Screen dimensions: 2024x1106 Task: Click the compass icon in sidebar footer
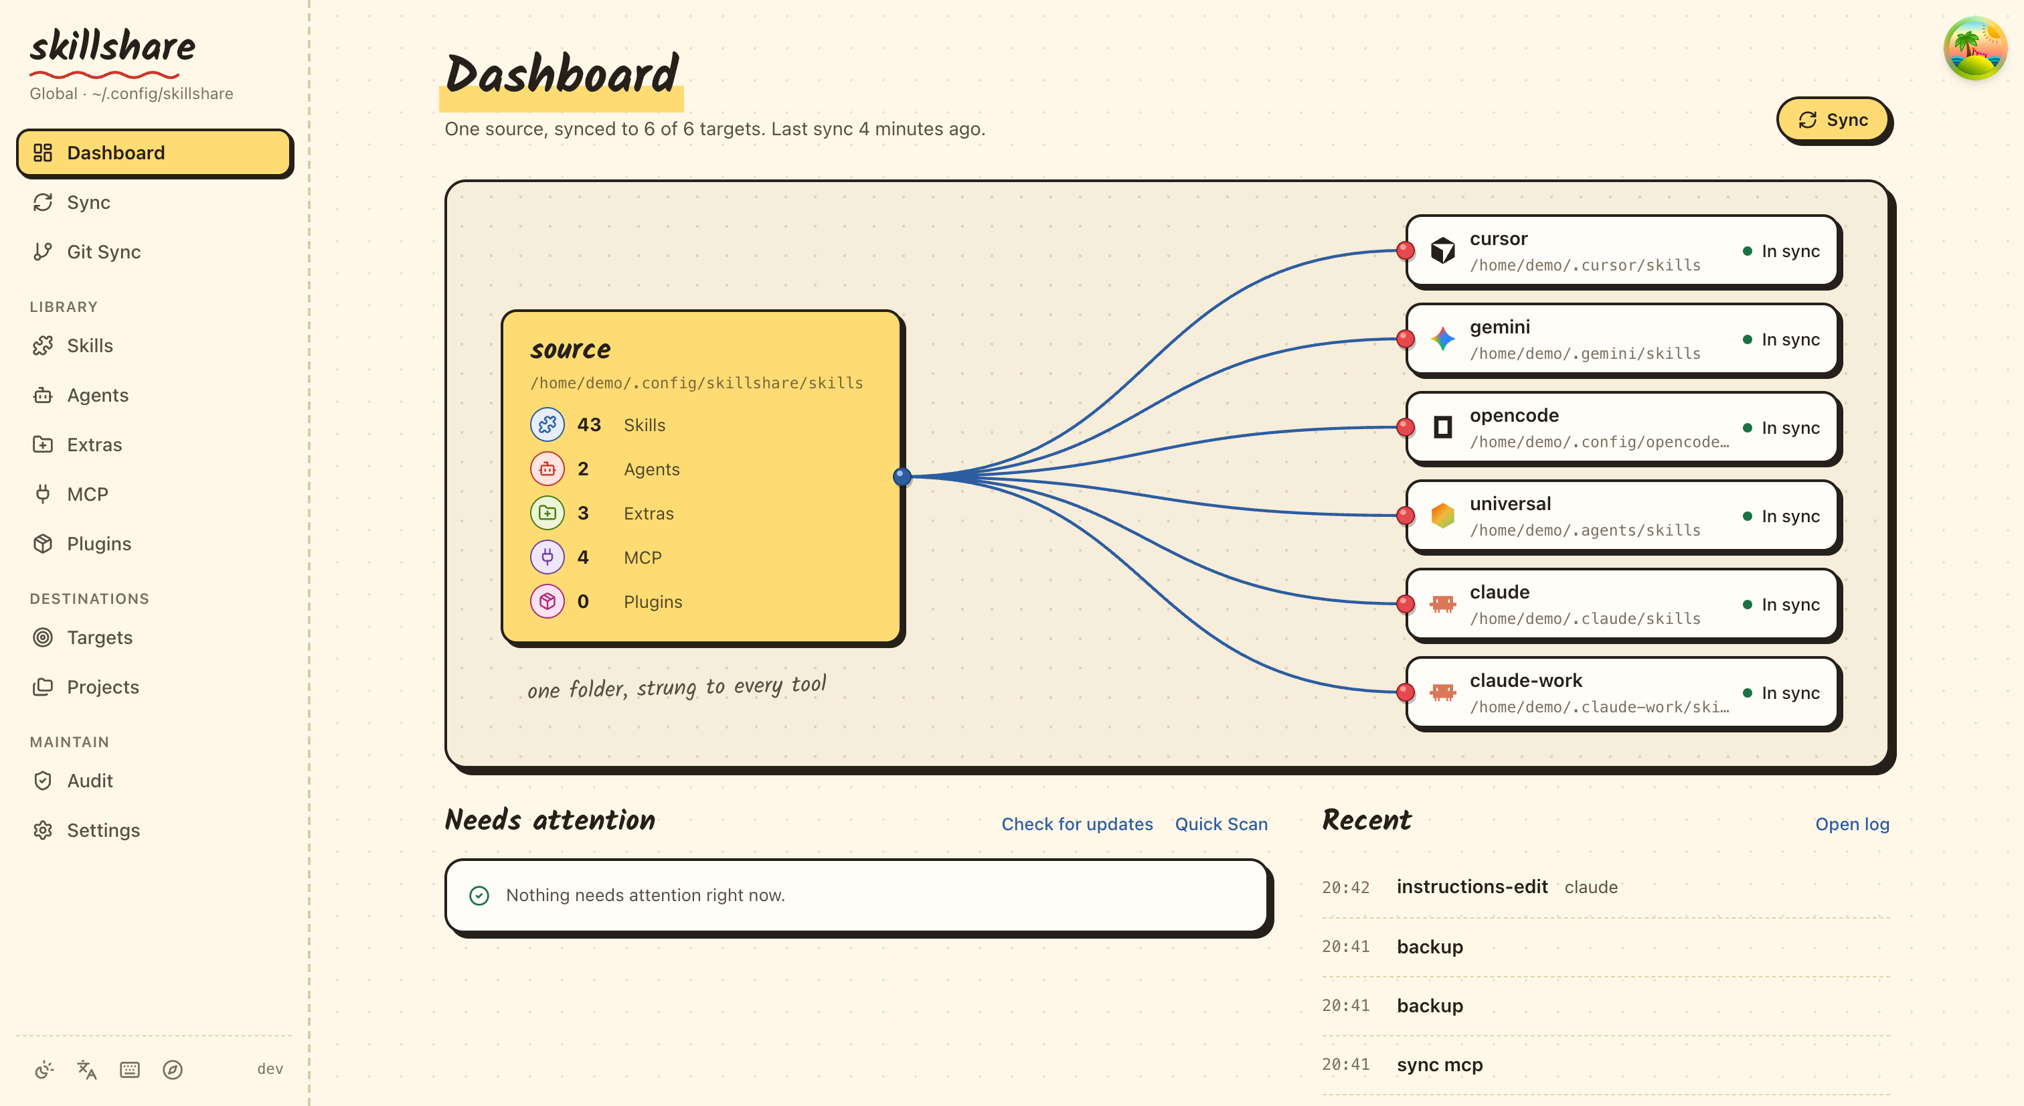click(x=173, y=1069)
